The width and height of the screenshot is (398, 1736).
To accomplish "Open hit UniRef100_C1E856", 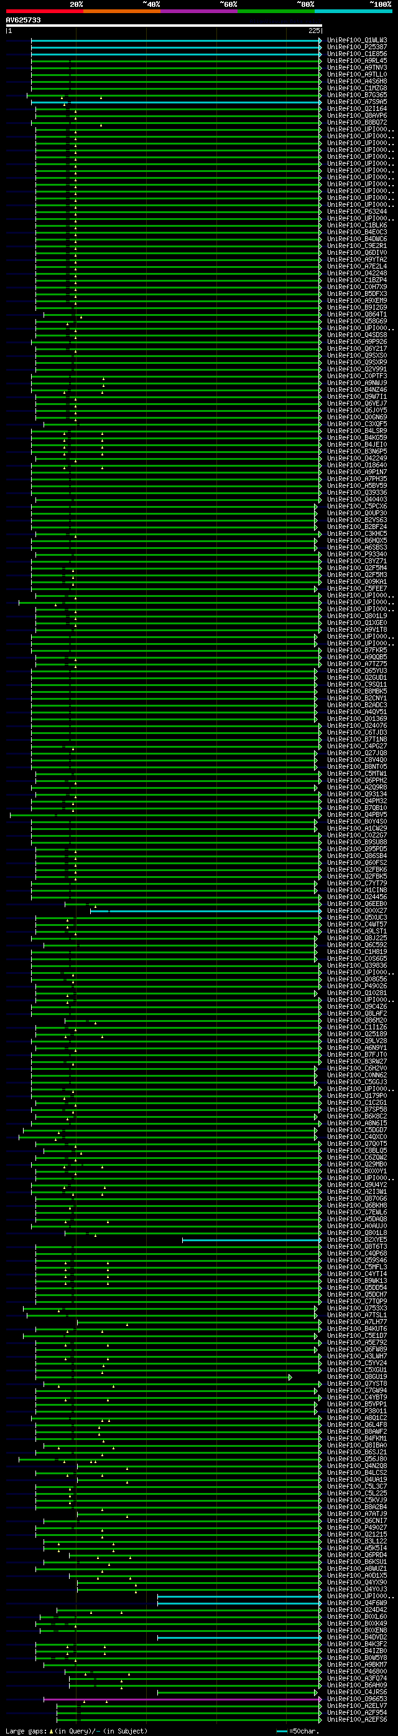I will (357, 54).
